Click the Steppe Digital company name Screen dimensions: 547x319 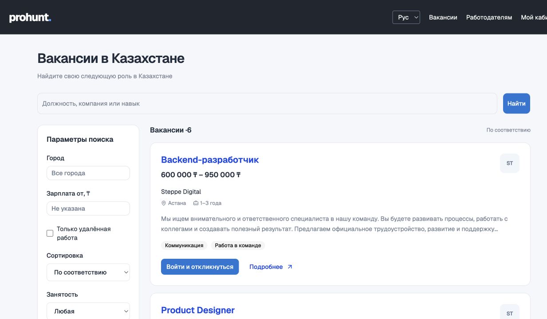(181, 192)
